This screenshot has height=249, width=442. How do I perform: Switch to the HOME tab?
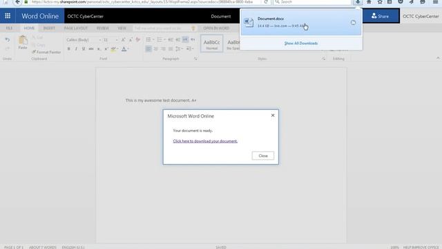29,28
